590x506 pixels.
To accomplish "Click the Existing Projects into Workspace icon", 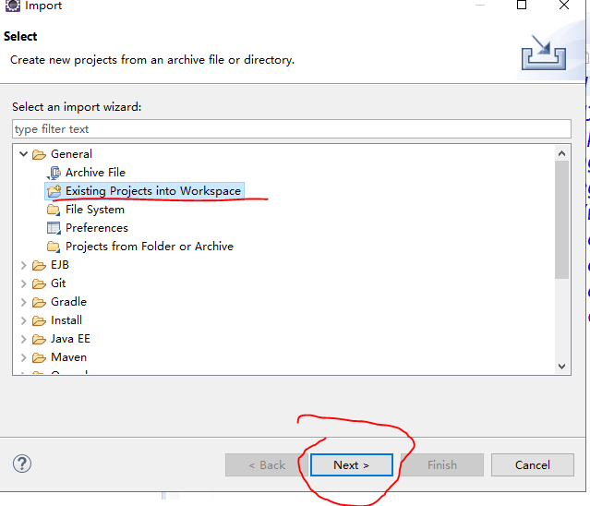I will pyautogui.click(x=54, y=191).
